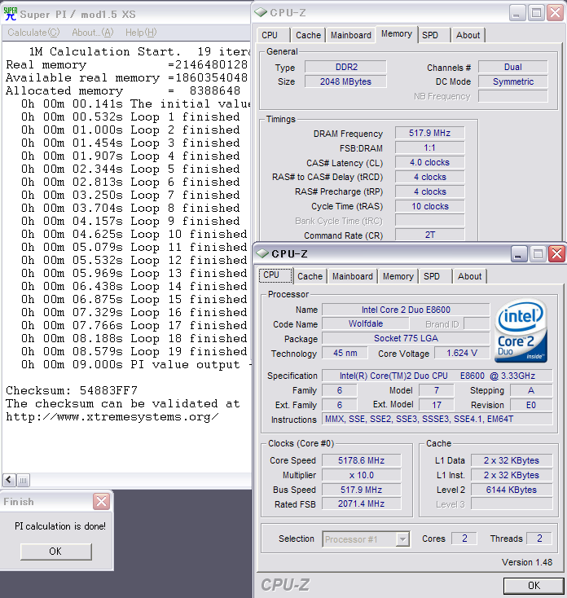Switch to Memory tab in lower CPU-Z window
The width and height of the screenshot is (567, 598).
pyautogui.click(x=398, y=276)
